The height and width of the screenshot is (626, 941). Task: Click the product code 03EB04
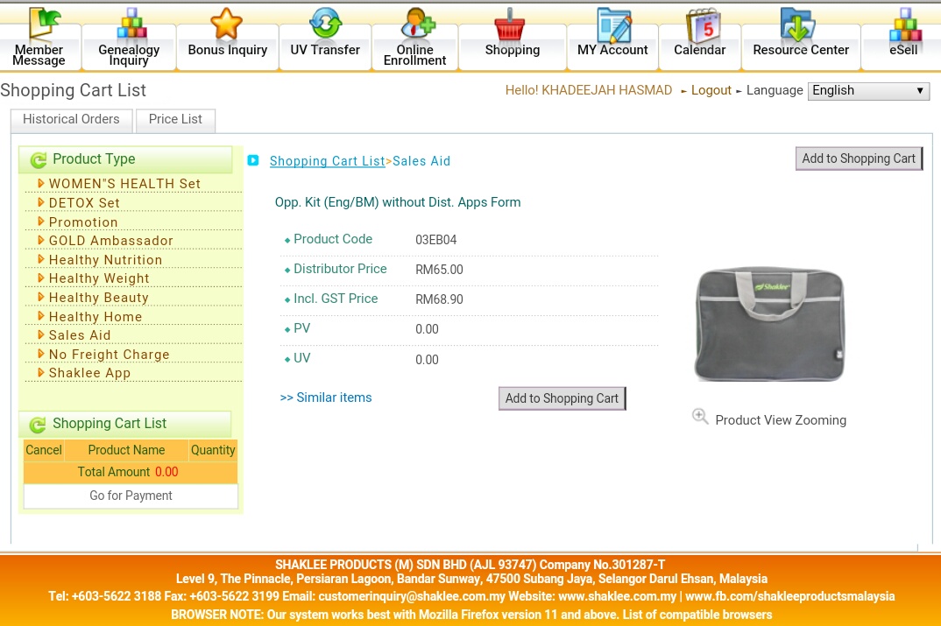[436, 240]
